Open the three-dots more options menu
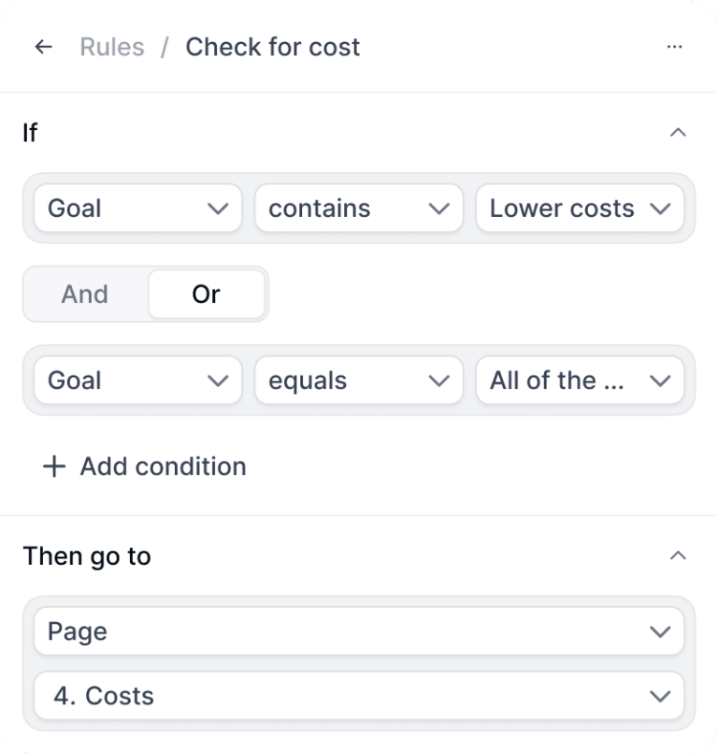Image resolution: width=718 pixels, height=753 pixels. point(674,47)
